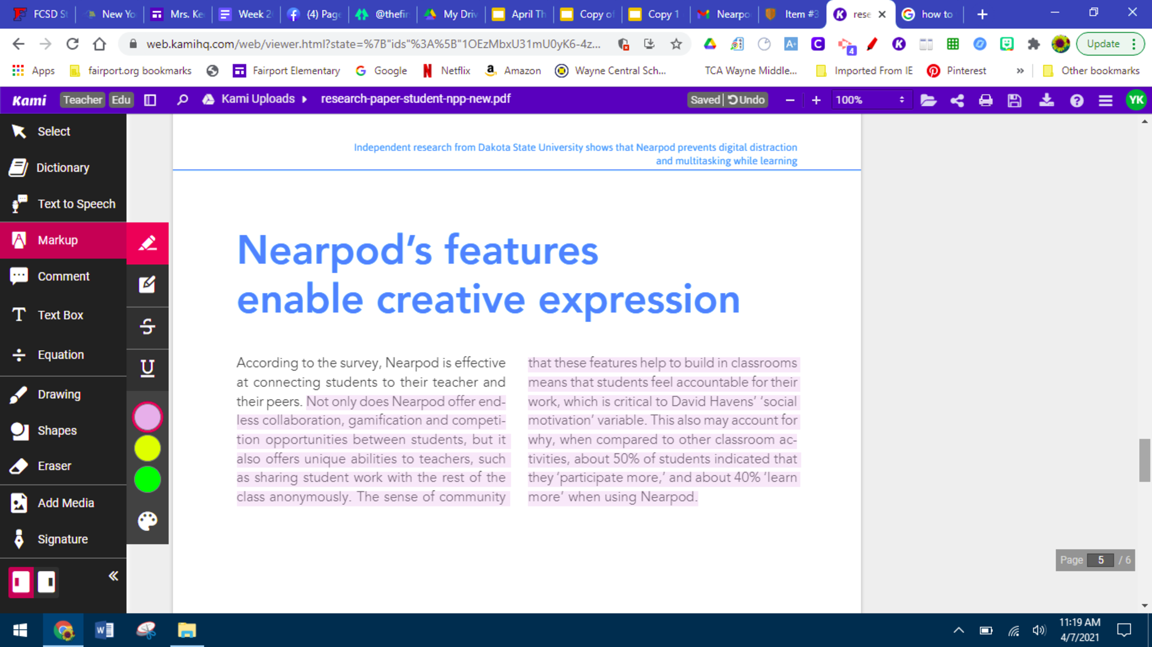Screen dimensions: 1152x647
Task: Print the document with printer icon
Action: 985,100
